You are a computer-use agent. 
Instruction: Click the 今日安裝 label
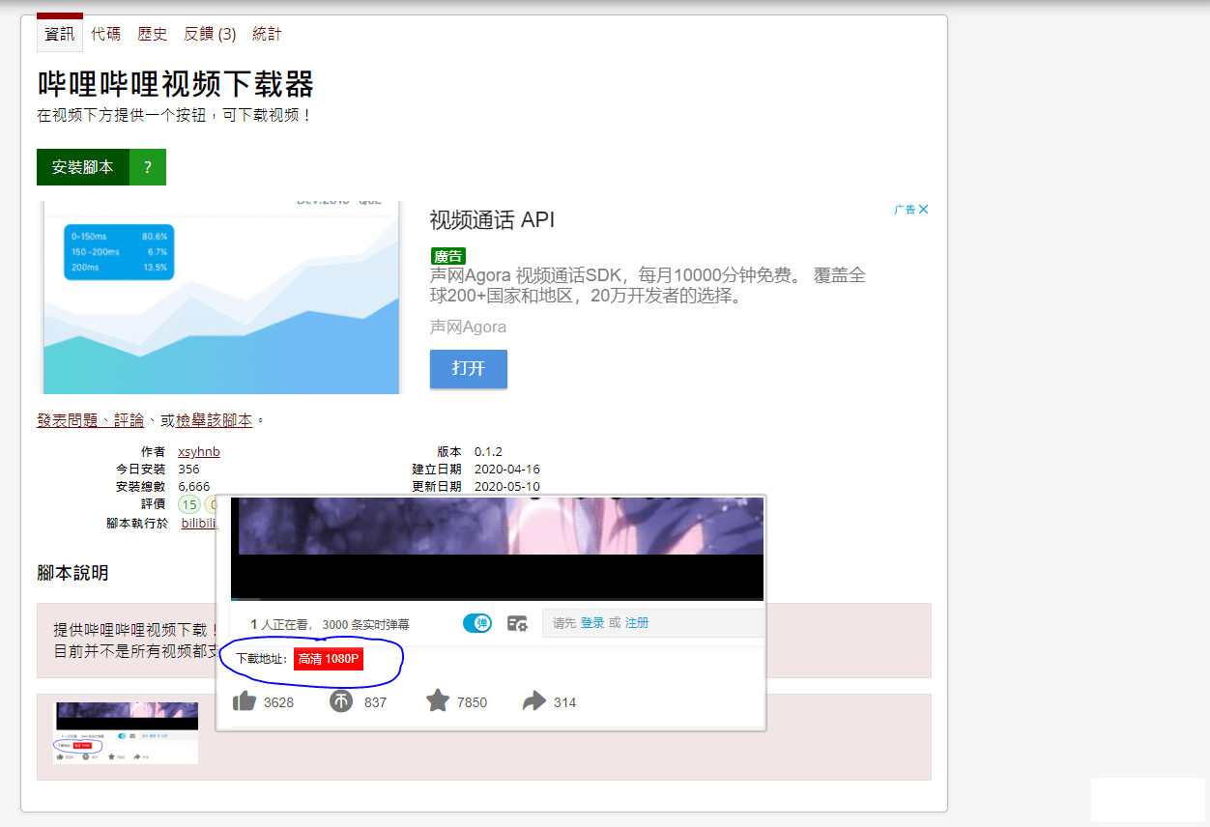click(140, 469)
